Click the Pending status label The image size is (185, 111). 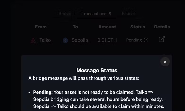[x=134, y=40]
